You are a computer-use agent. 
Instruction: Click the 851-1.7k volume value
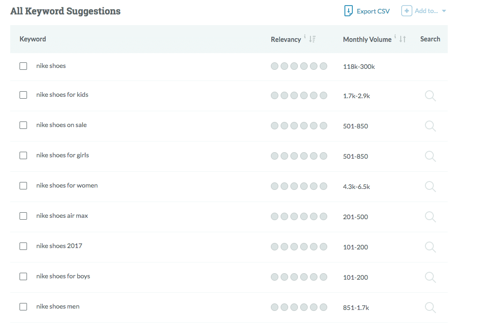point(356,308)
